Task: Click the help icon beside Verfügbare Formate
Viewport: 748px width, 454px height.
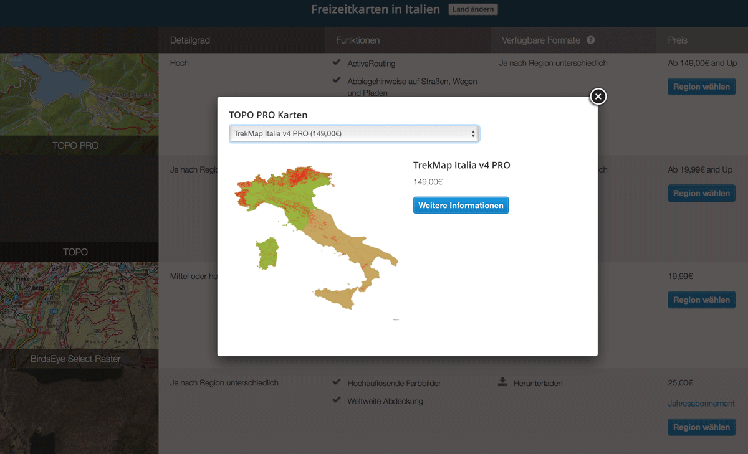Action: [x=590, y=40]
